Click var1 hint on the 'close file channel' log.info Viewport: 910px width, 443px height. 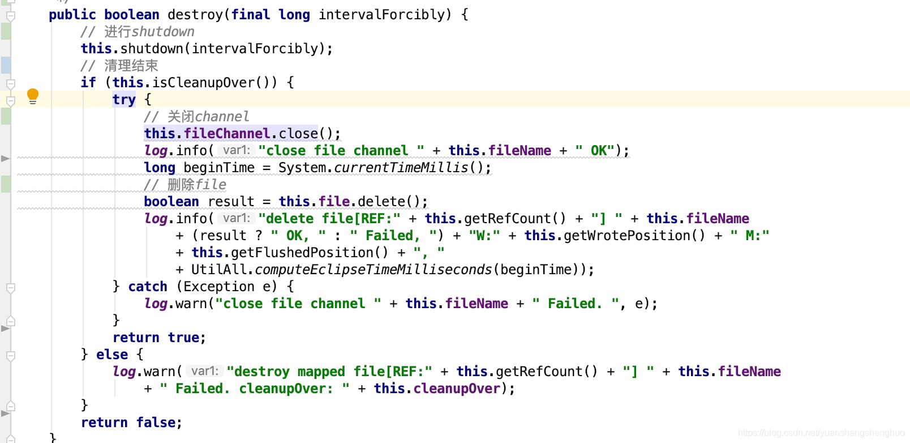click(x=236, y=150)
